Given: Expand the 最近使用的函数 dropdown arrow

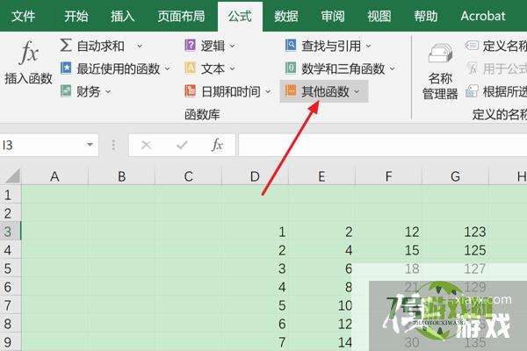Looking at the screenshot, I should [168, 68].
